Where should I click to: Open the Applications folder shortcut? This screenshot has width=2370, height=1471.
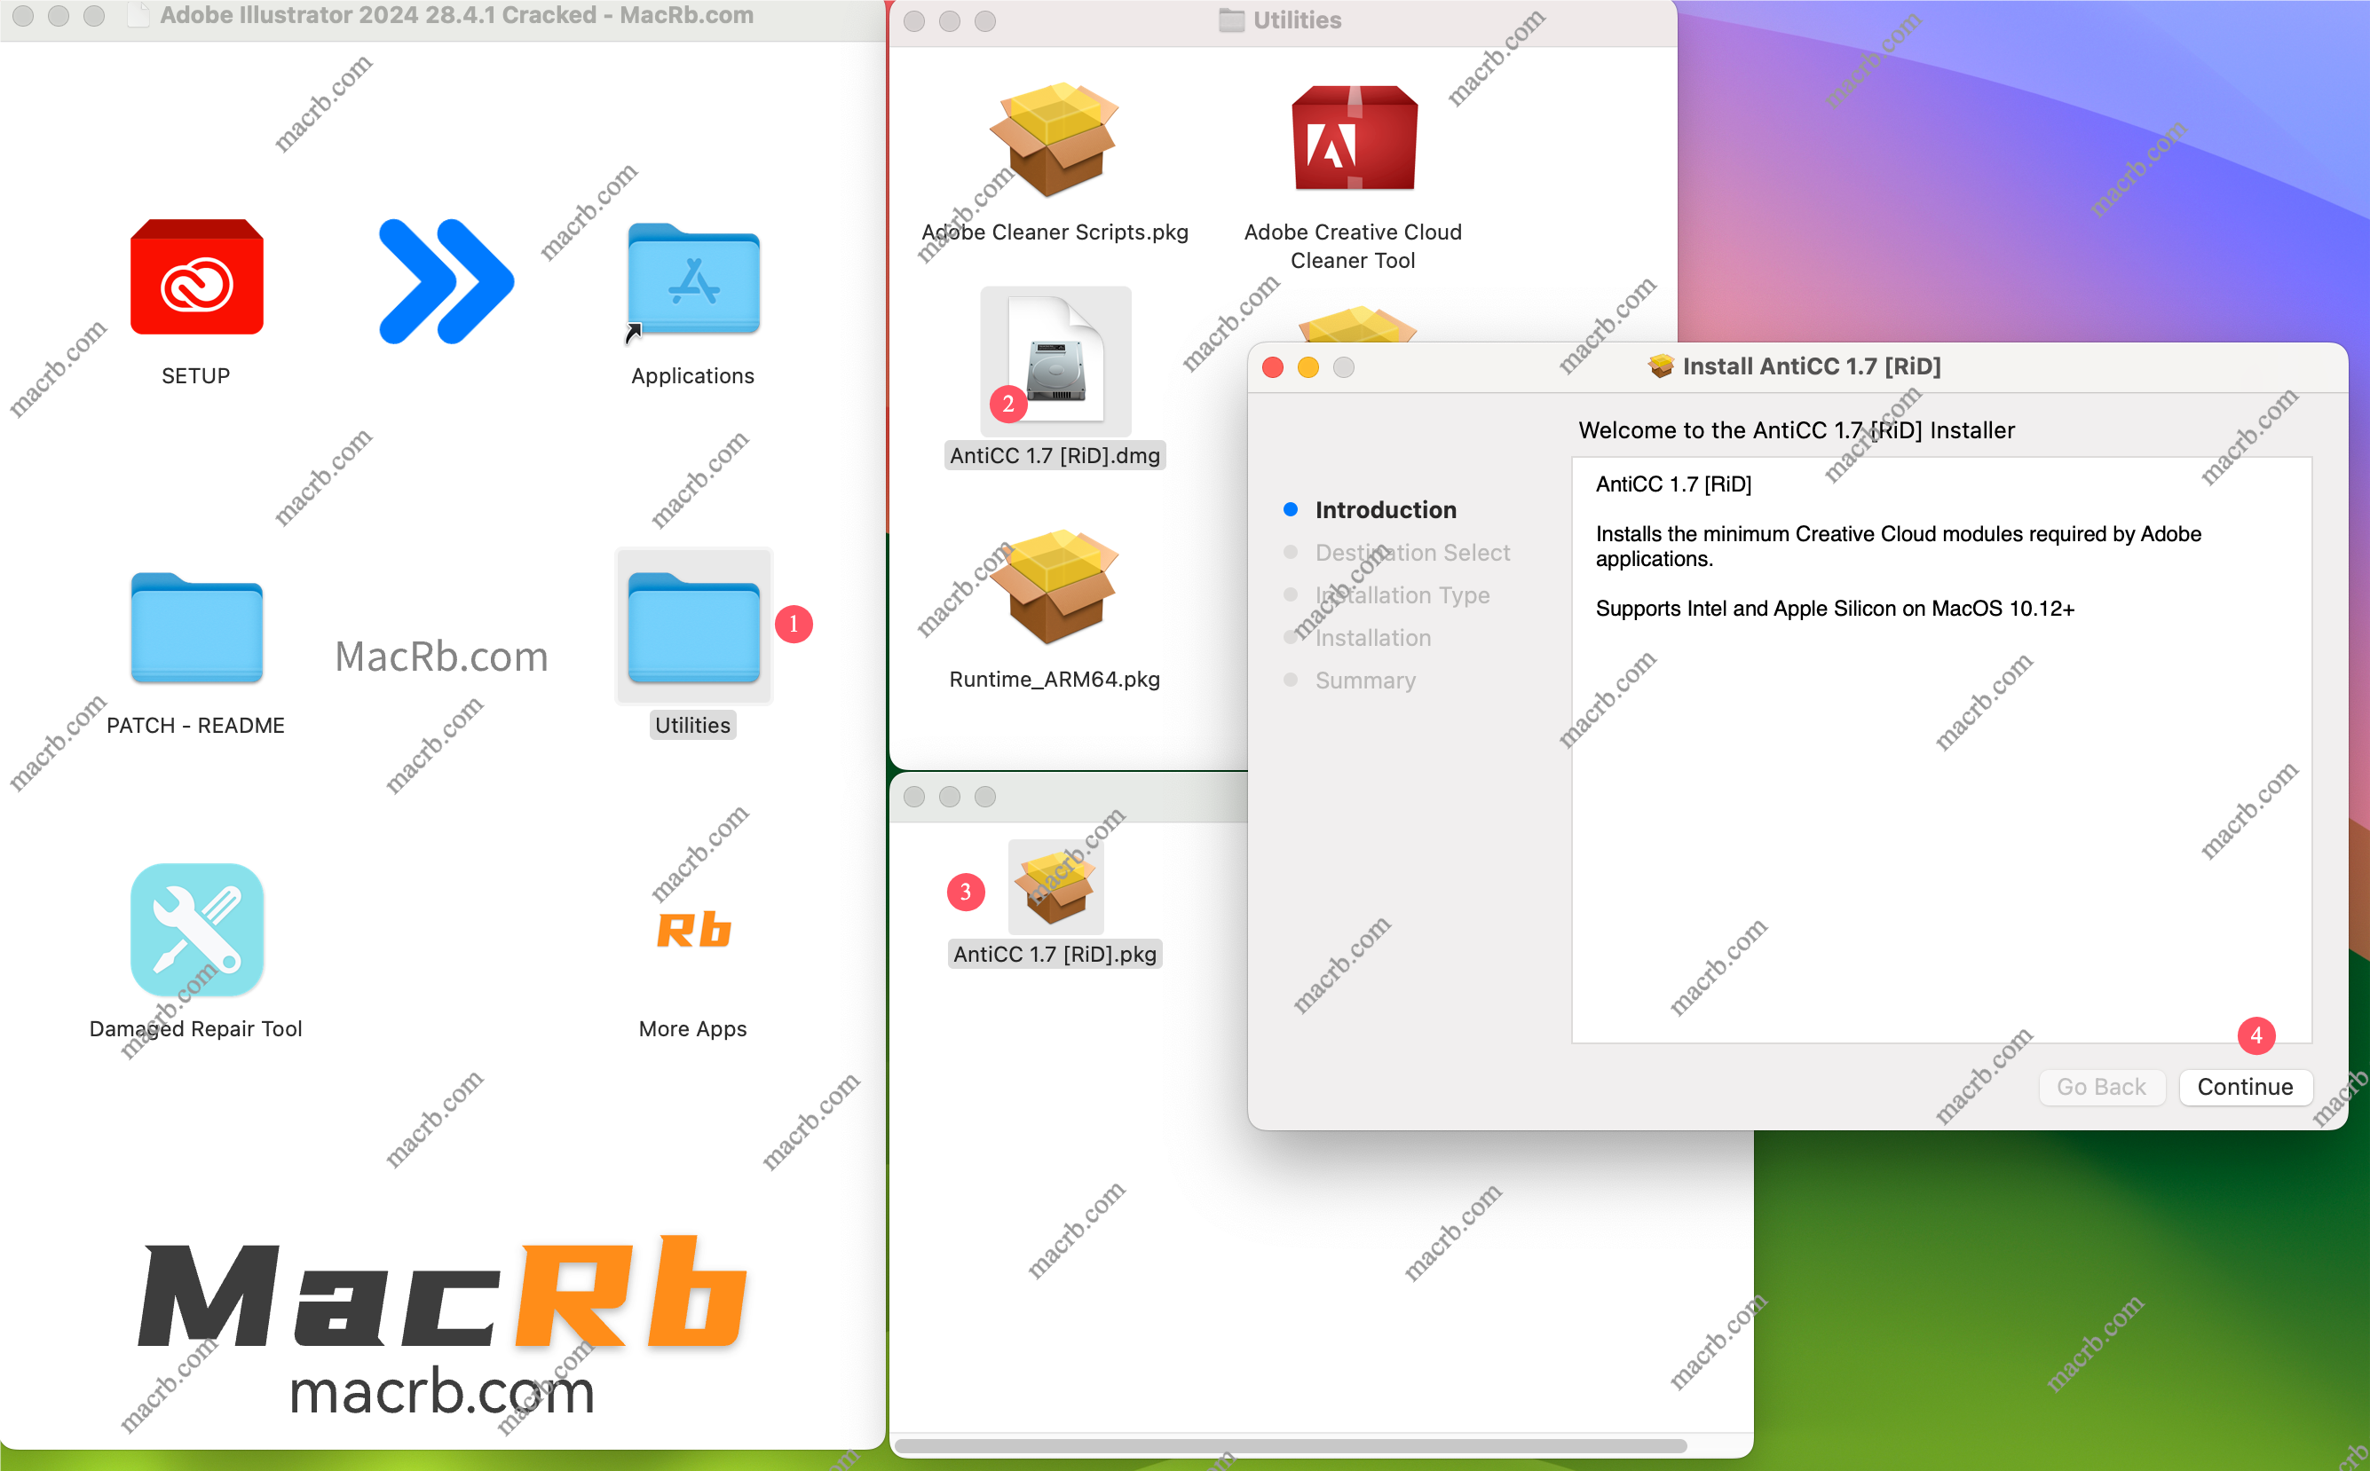coord(693,281)
